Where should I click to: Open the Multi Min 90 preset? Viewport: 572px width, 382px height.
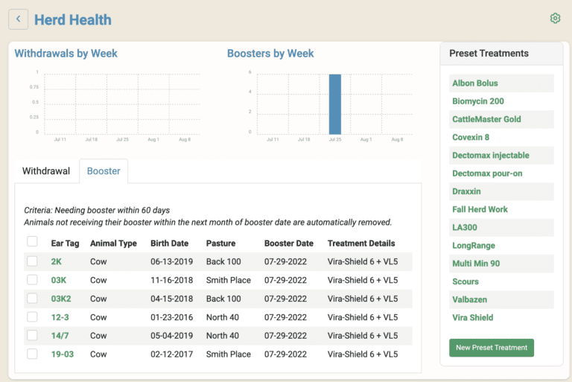click(476, 264)
